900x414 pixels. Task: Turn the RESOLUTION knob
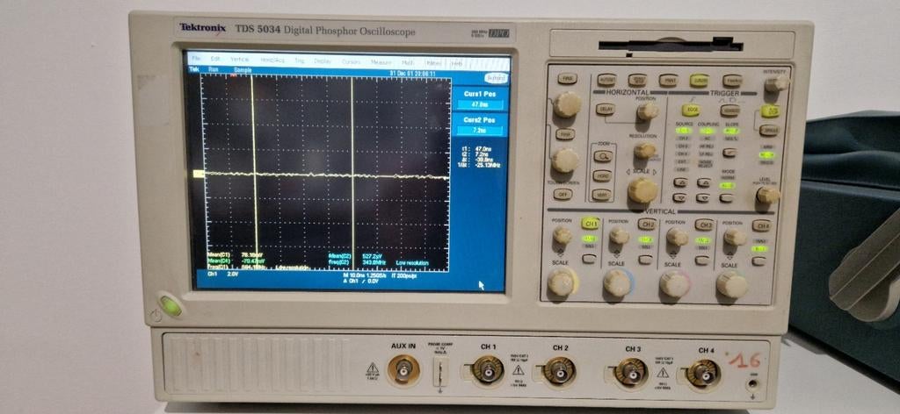[644, 151]
